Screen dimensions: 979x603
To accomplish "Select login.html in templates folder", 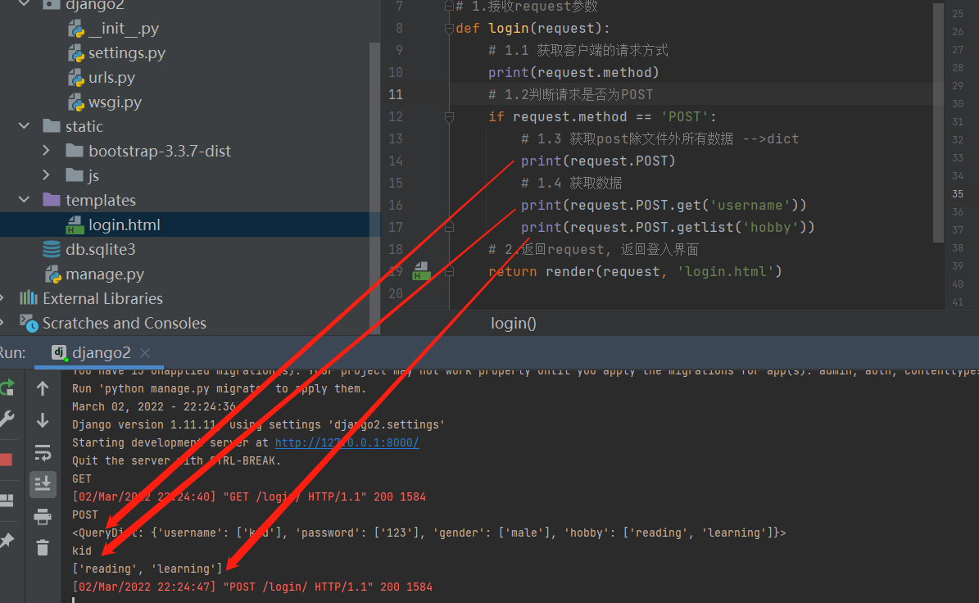I will (x=125, y=224).
